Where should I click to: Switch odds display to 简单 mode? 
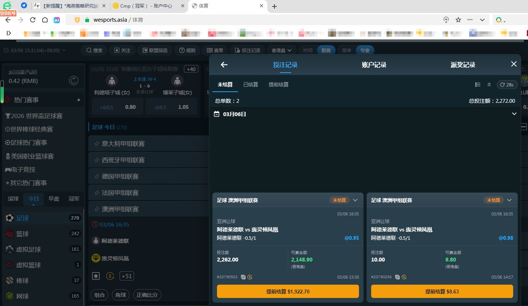point(346,50)
